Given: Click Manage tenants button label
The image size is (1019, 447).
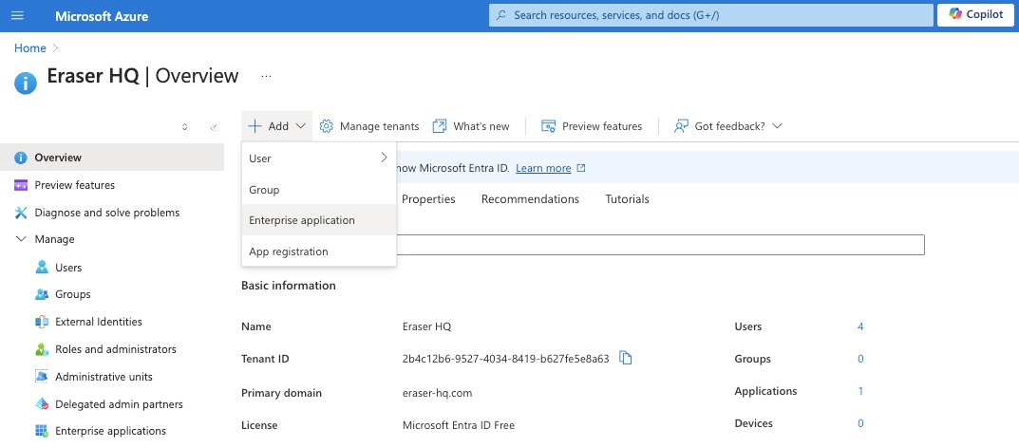Looking at the screenshot, I should tap(380, 126).
